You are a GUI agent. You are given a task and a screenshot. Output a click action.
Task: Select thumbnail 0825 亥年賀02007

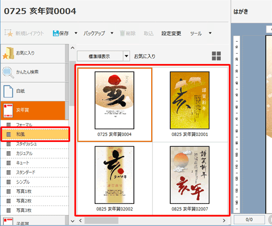tap(190, 178)
